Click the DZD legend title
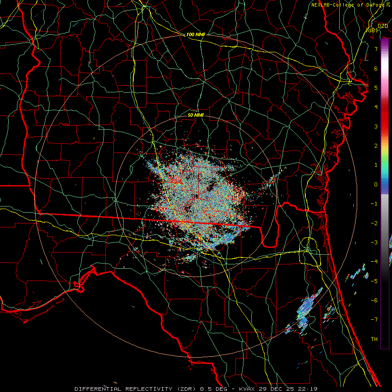392x392 pixels. (382, 26)
